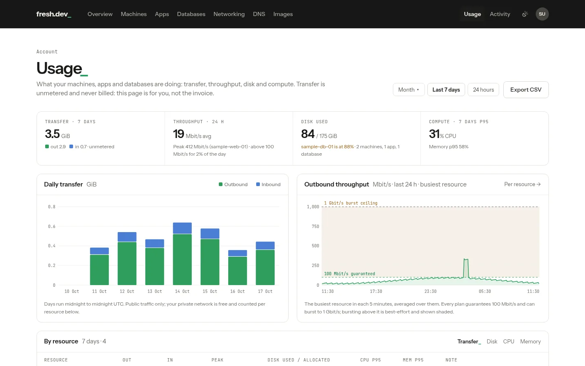Select the Usage nav item
This screenshot has height=366, width=585.
coord(472,14)
